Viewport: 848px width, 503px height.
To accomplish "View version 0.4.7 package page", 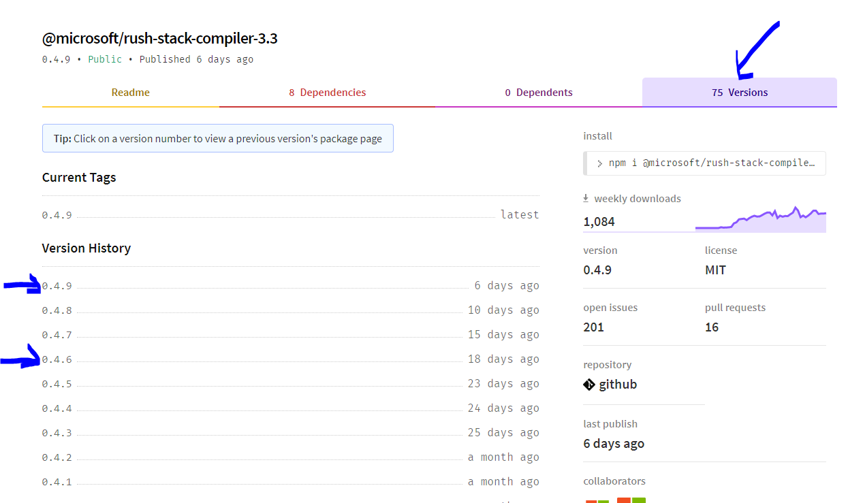I will (57, 335).
